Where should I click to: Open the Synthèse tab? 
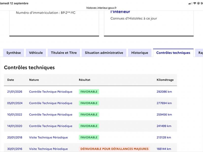coord(14,53)
